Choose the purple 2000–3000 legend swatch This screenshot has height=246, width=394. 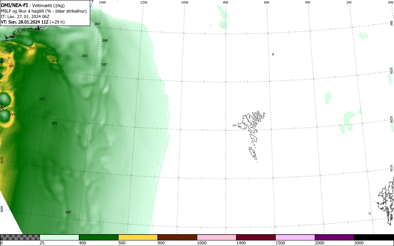335,237
